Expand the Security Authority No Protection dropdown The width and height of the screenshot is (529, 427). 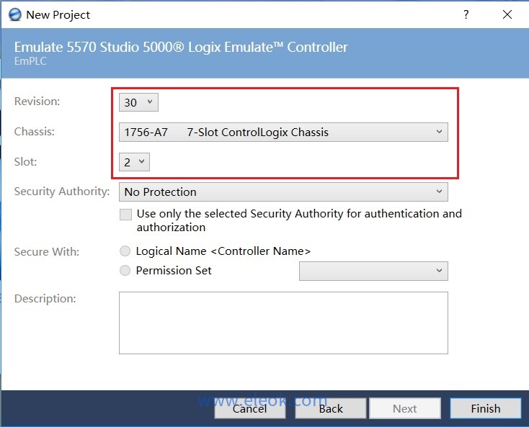283,192
